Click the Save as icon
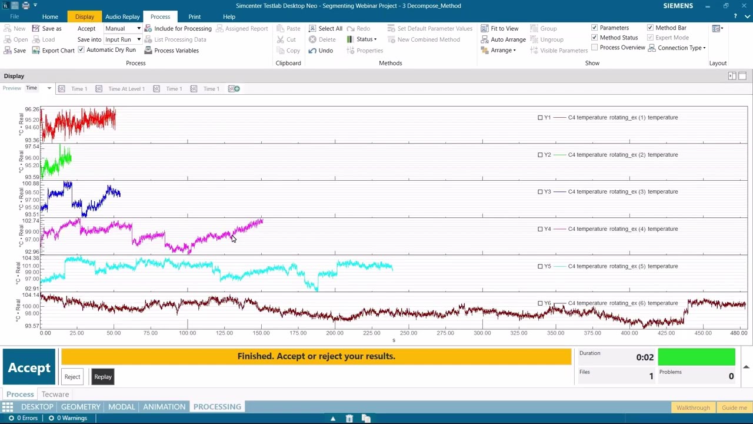 point(36,28)
